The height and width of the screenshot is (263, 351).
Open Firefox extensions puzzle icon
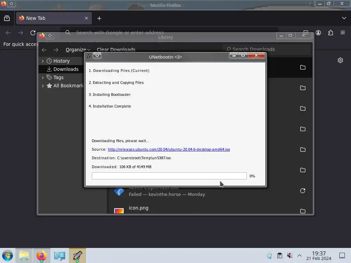point(331,33)
